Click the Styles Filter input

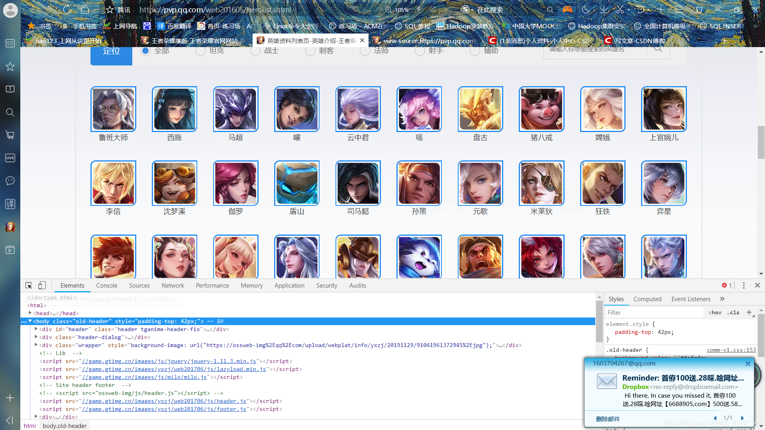654,312
